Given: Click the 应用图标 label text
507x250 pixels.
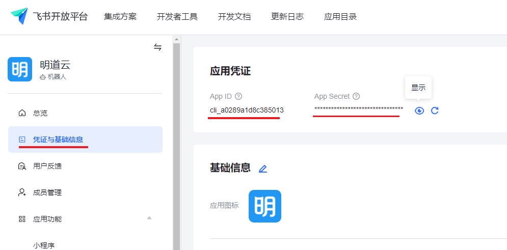Looking at the screenshot, I should (224, 205).
